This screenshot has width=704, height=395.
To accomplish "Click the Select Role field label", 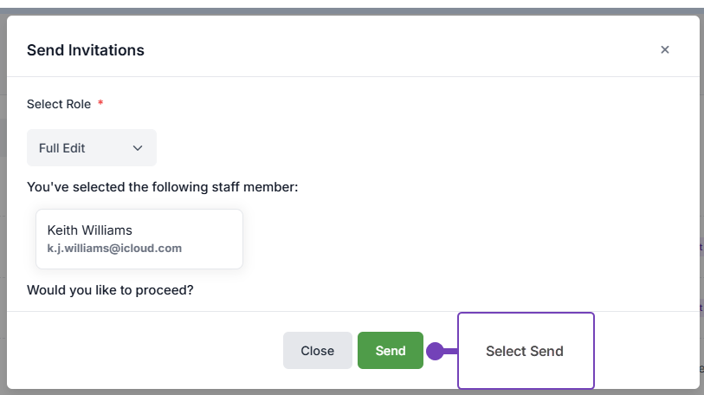I will click(58, 104).
